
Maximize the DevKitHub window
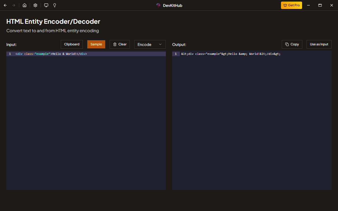(320, 5)
